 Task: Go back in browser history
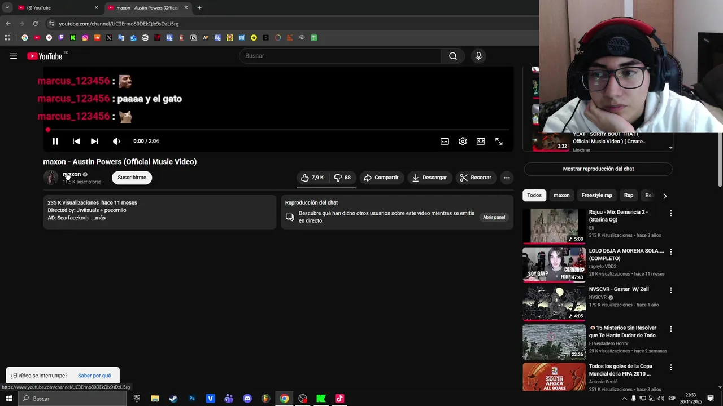pos(8,24)
